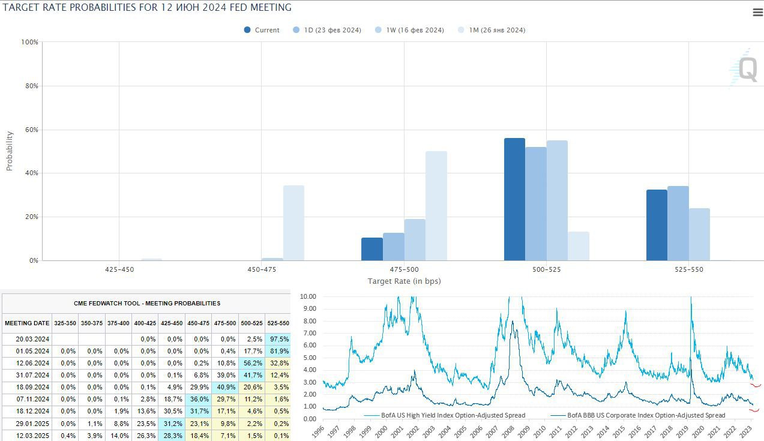
Task: Open the chart hamburger menu
Action: [757, 13]
